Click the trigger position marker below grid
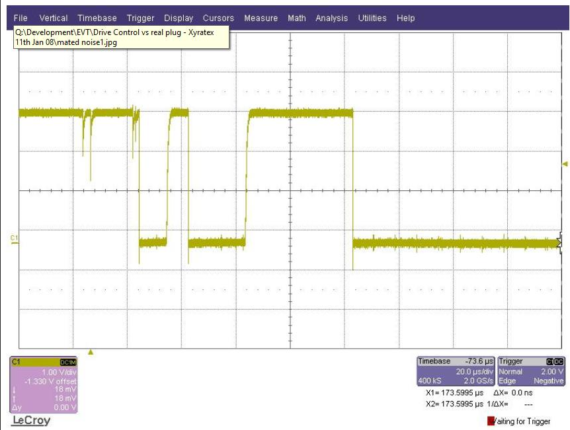Screen dimensions: 570x430 (91, 352)
